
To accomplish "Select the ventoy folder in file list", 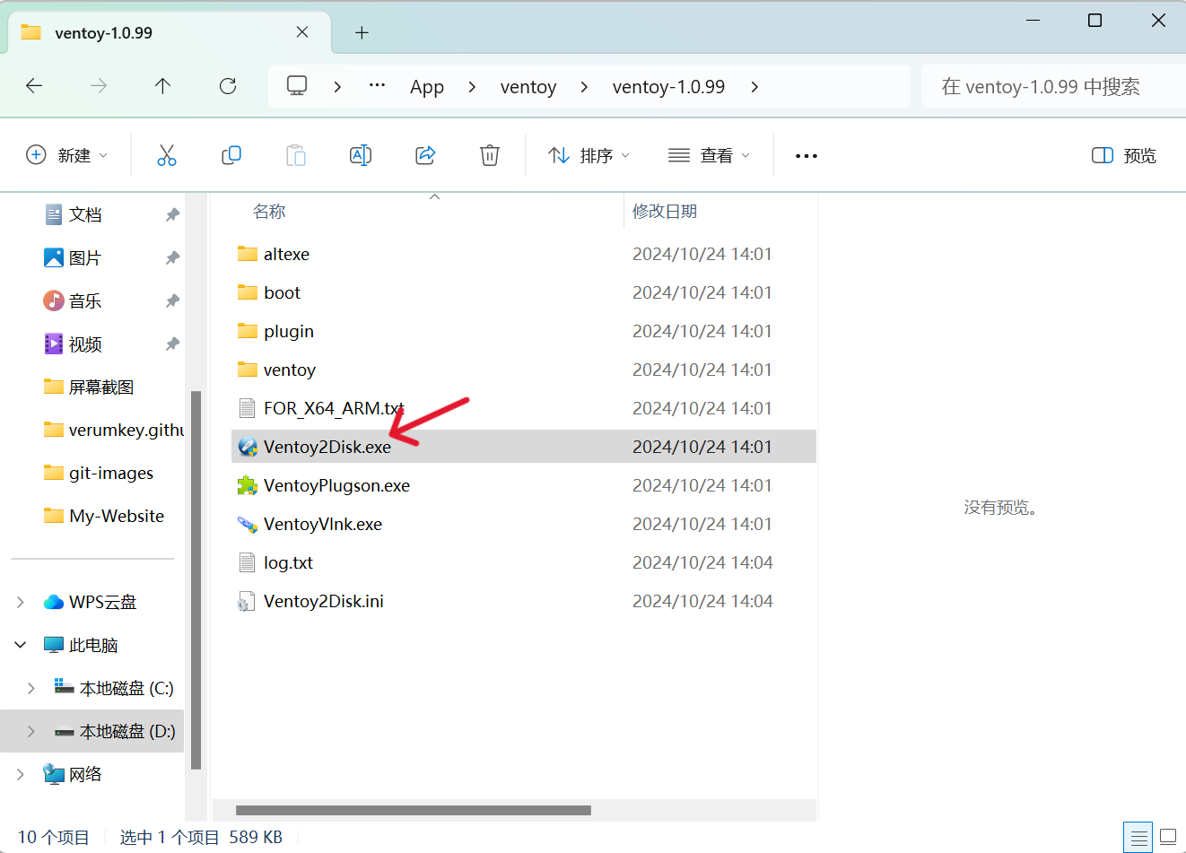I will point(524,370).
